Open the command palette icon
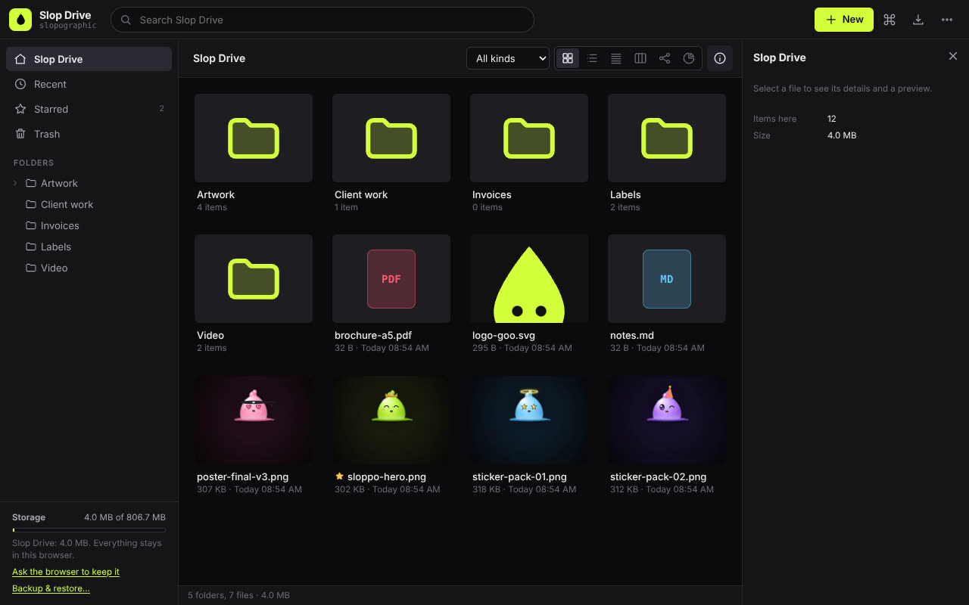The width and height of the screenshot is (969, 605). [890, 20]
